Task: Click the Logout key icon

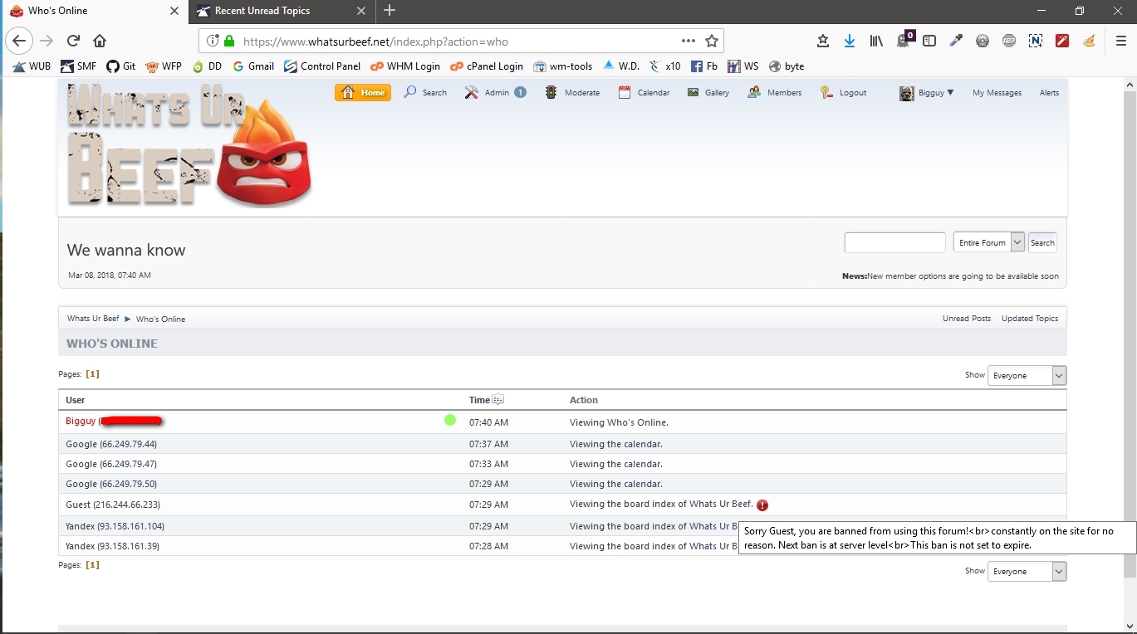Action: click(x=826, y=92)
